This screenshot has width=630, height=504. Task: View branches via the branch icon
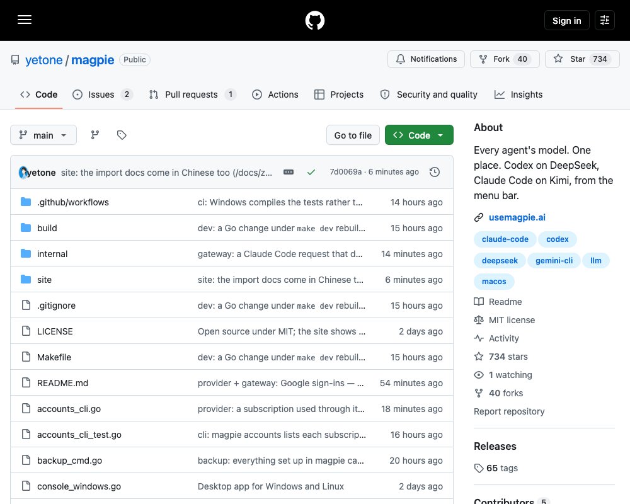point(95,135)
